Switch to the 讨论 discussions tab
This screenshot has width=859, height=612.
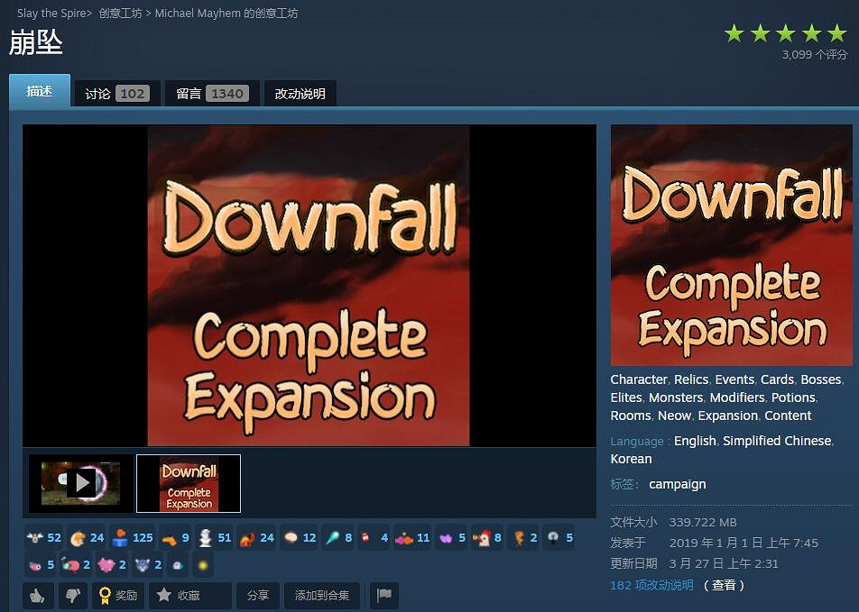[116, 94]
